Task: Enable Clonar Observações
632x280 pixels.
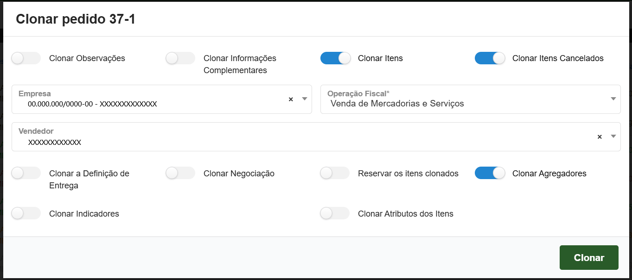Action: click(26, 58)
